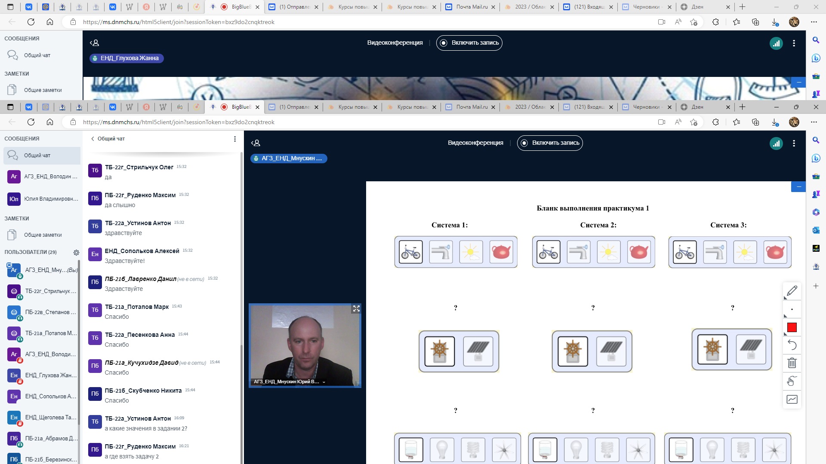
Task: Open users list settings gear
Action: (x=76, y=253)
